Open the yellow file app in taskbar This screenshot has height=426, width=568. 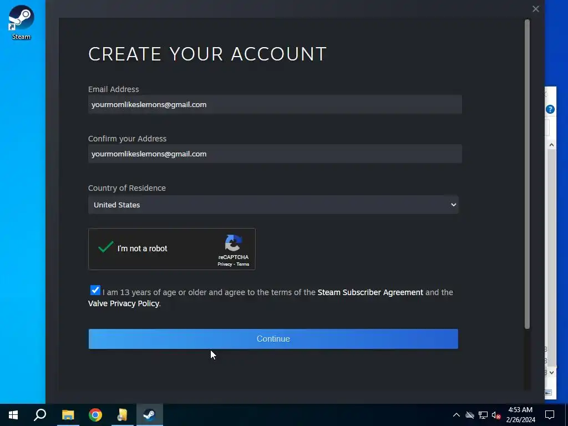[x=123, y=415]
